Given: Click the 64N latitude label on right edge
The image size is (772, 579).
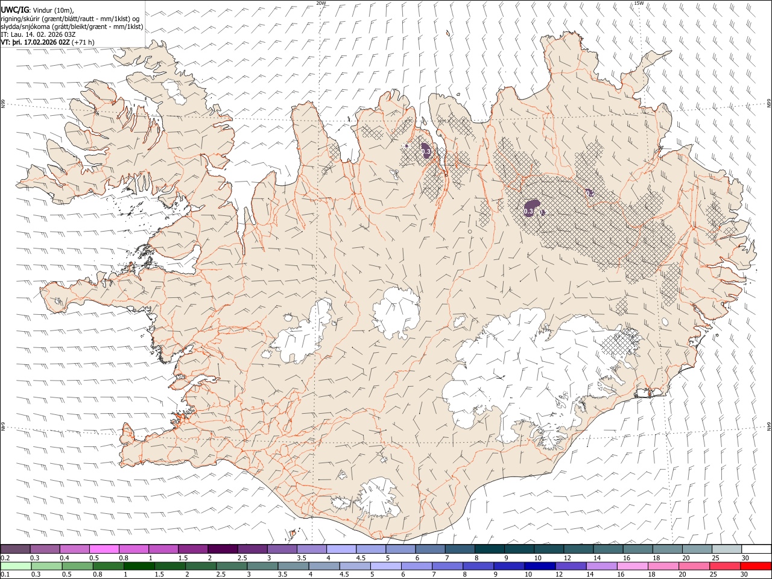Looking at the screenshot, I should click(769, 426).
